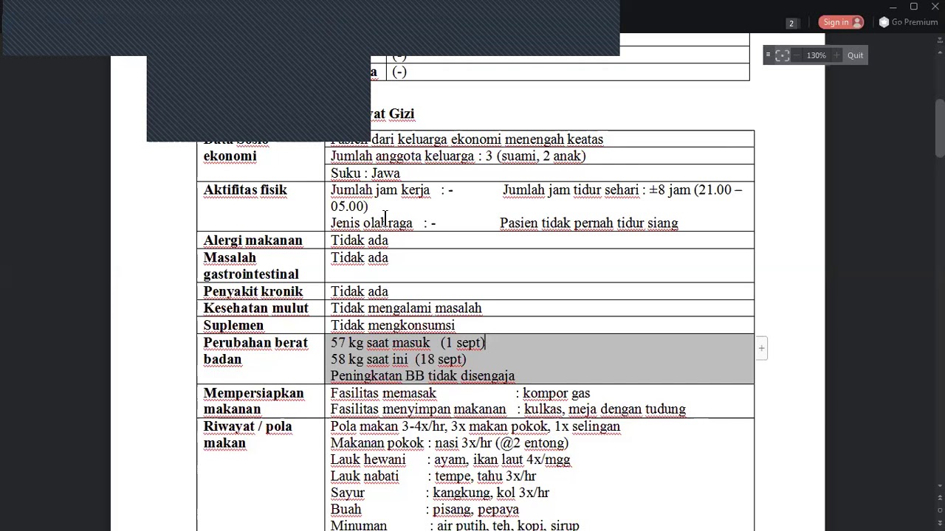Click the line '57 kg saat masuk (1 sept)'
This screenshot has width=945, height=531.
[408, 343]
